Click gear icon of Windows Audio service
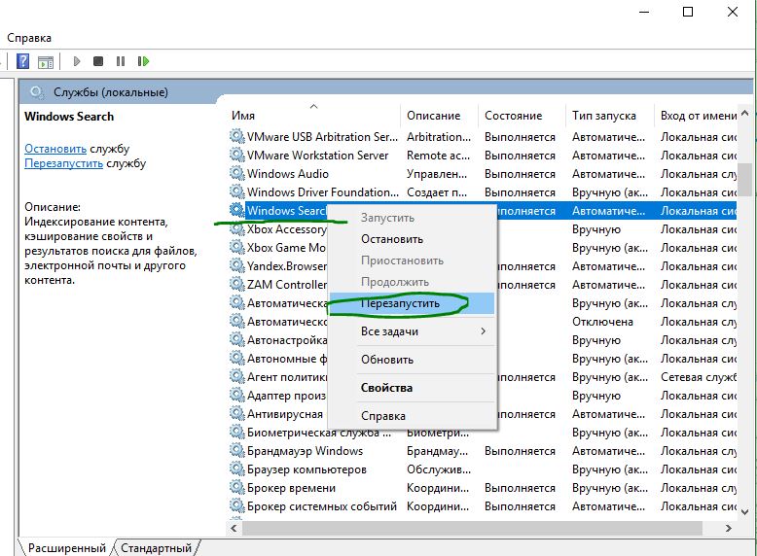Viewport: 757px width, 556px height. 236,173
